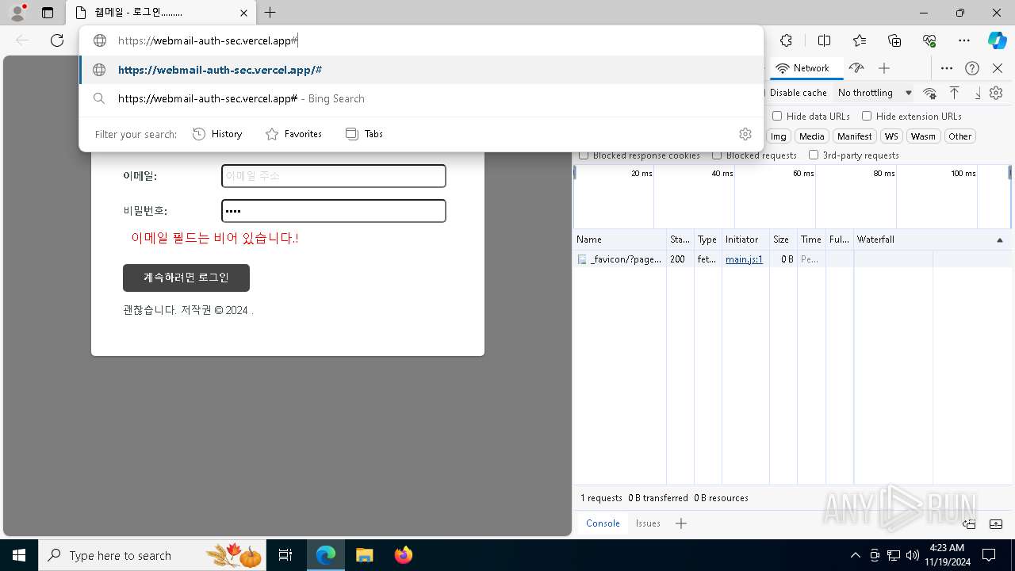Open Task View on taskbar

tap(285, 555)
